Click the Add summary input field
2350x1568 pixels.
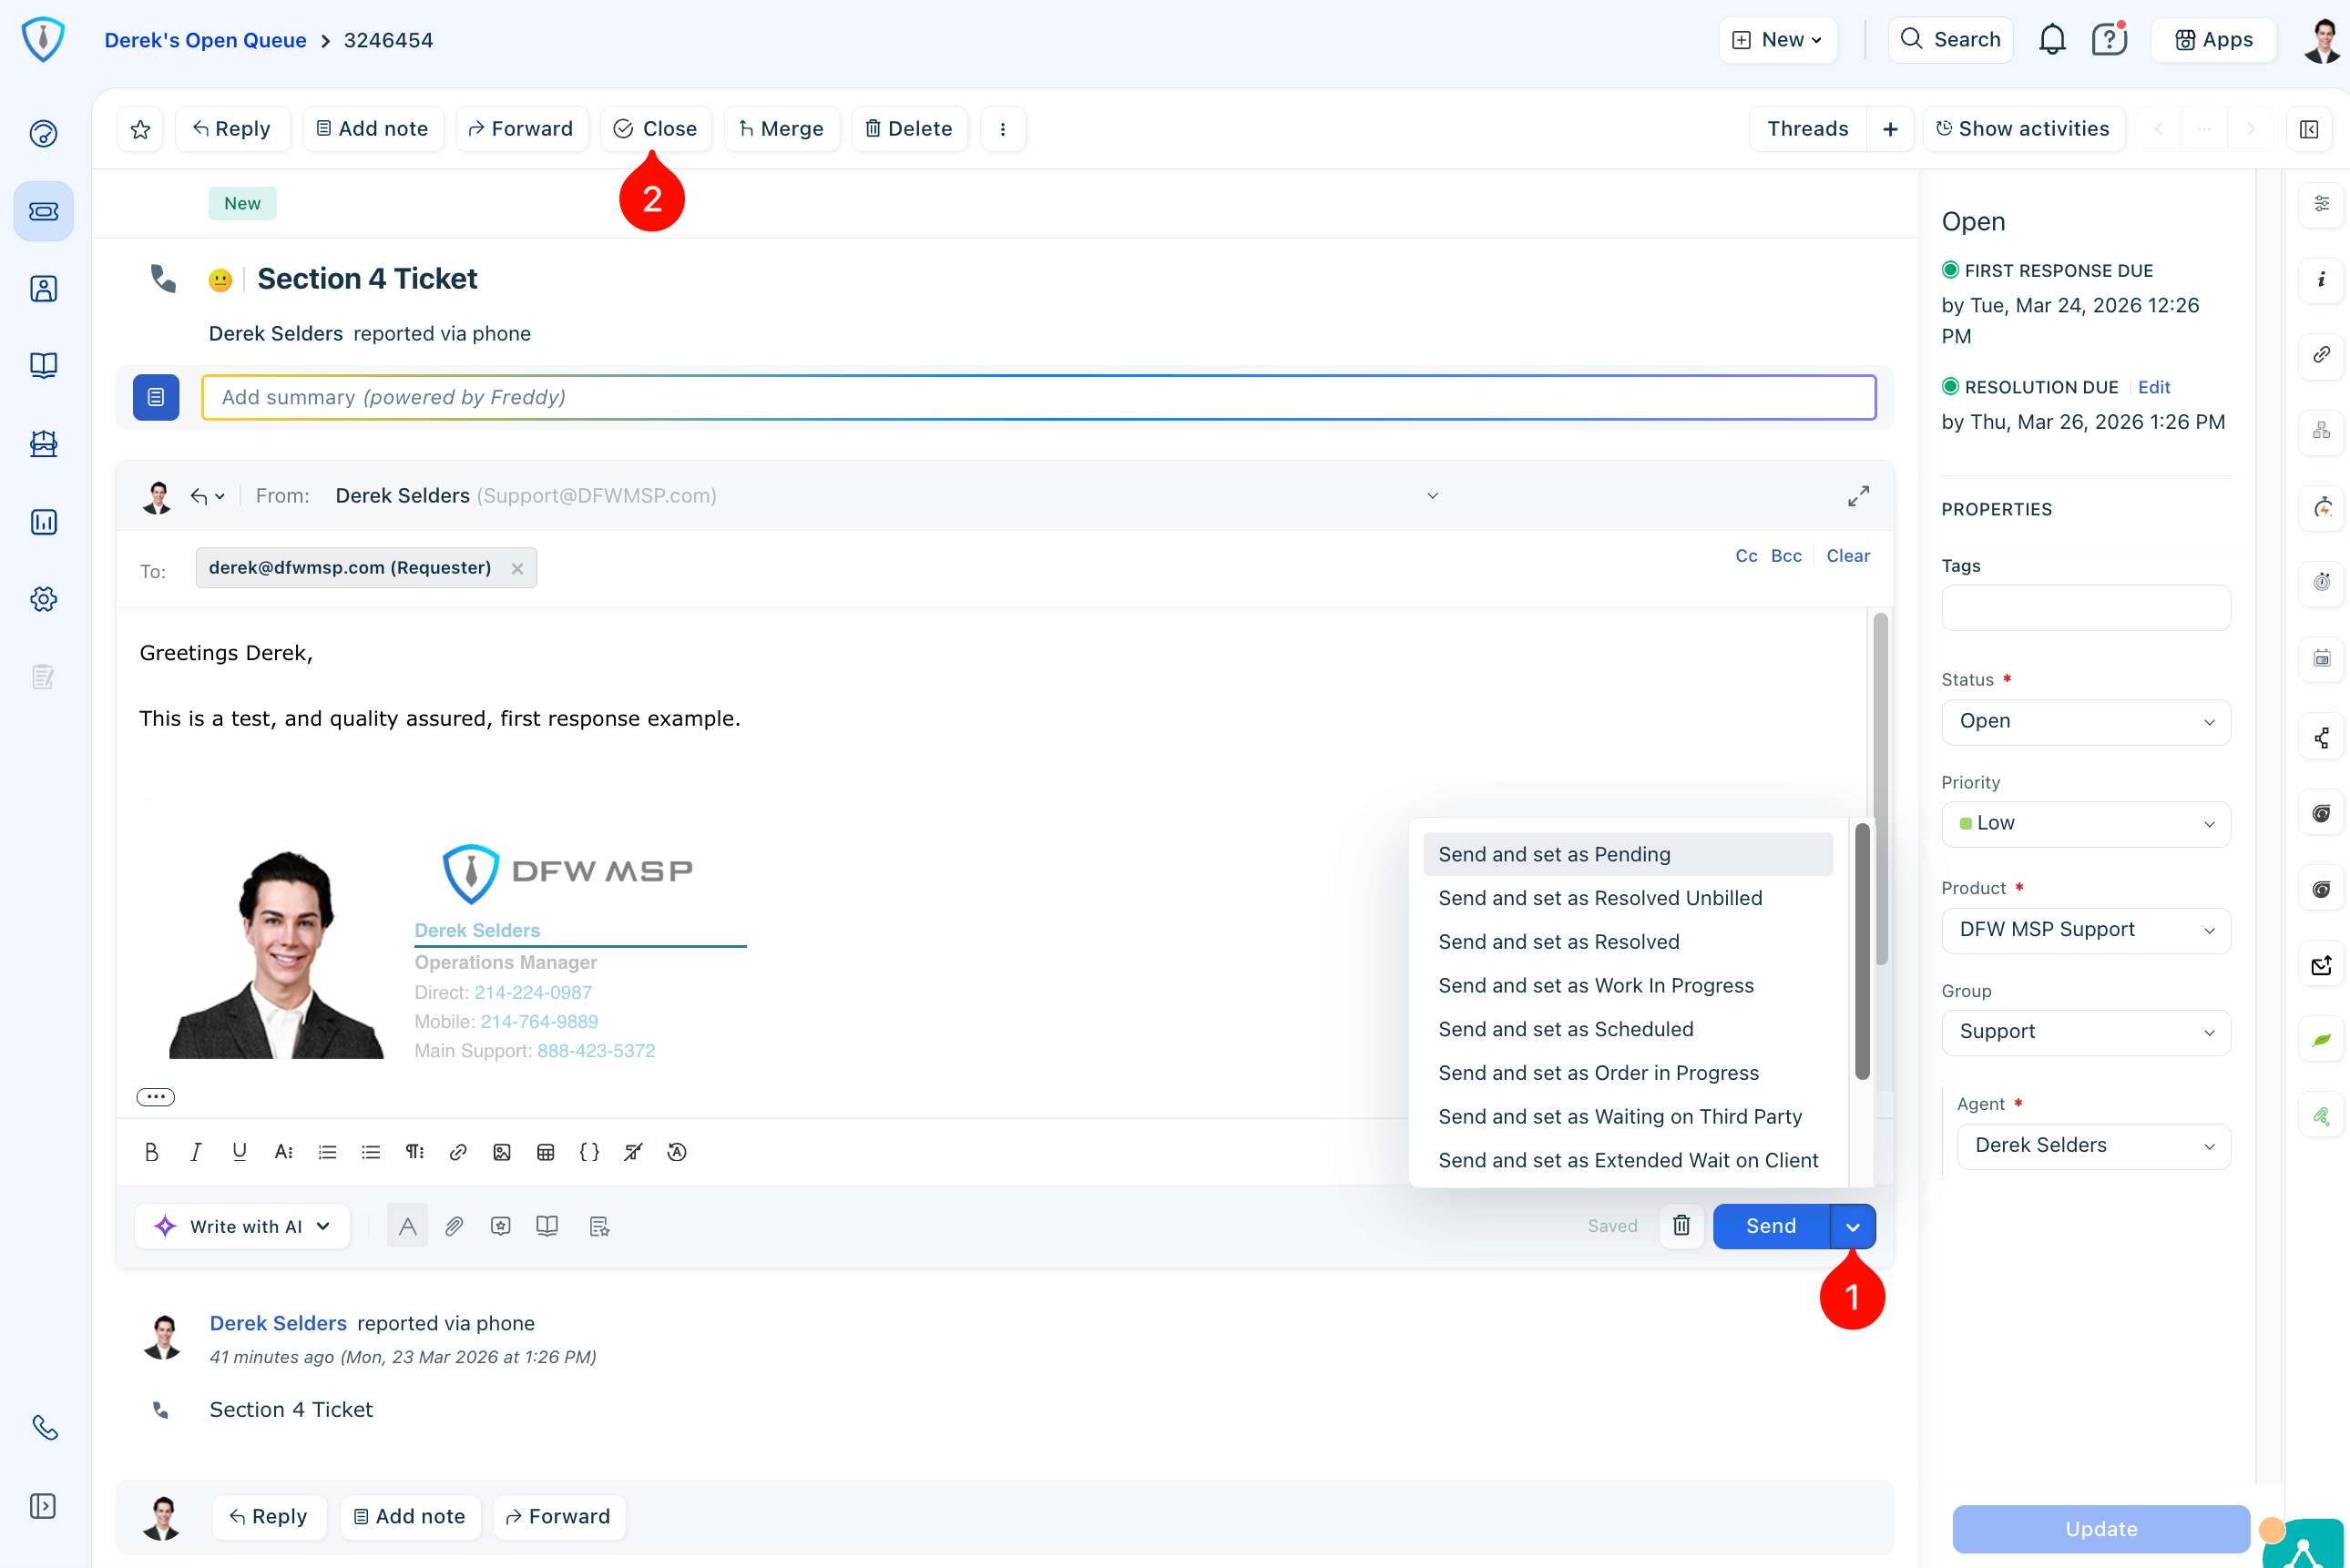[x=1037, y=398]
